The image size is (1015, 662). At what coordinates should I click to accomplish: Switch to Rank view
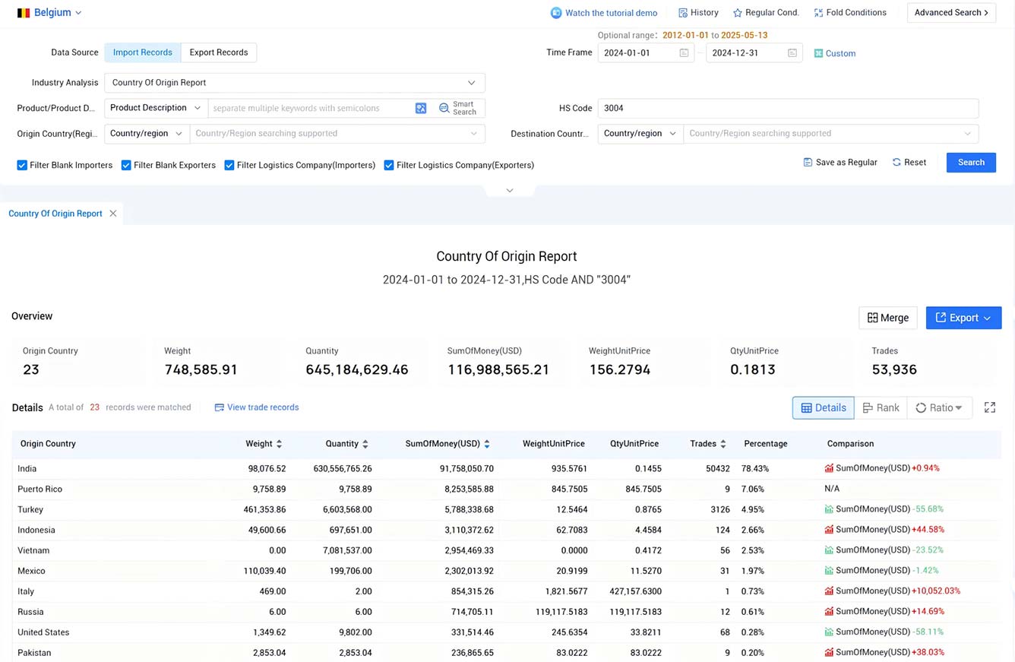881,407
